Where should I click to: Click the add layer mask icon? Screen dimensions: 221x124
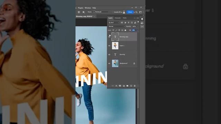120,86
